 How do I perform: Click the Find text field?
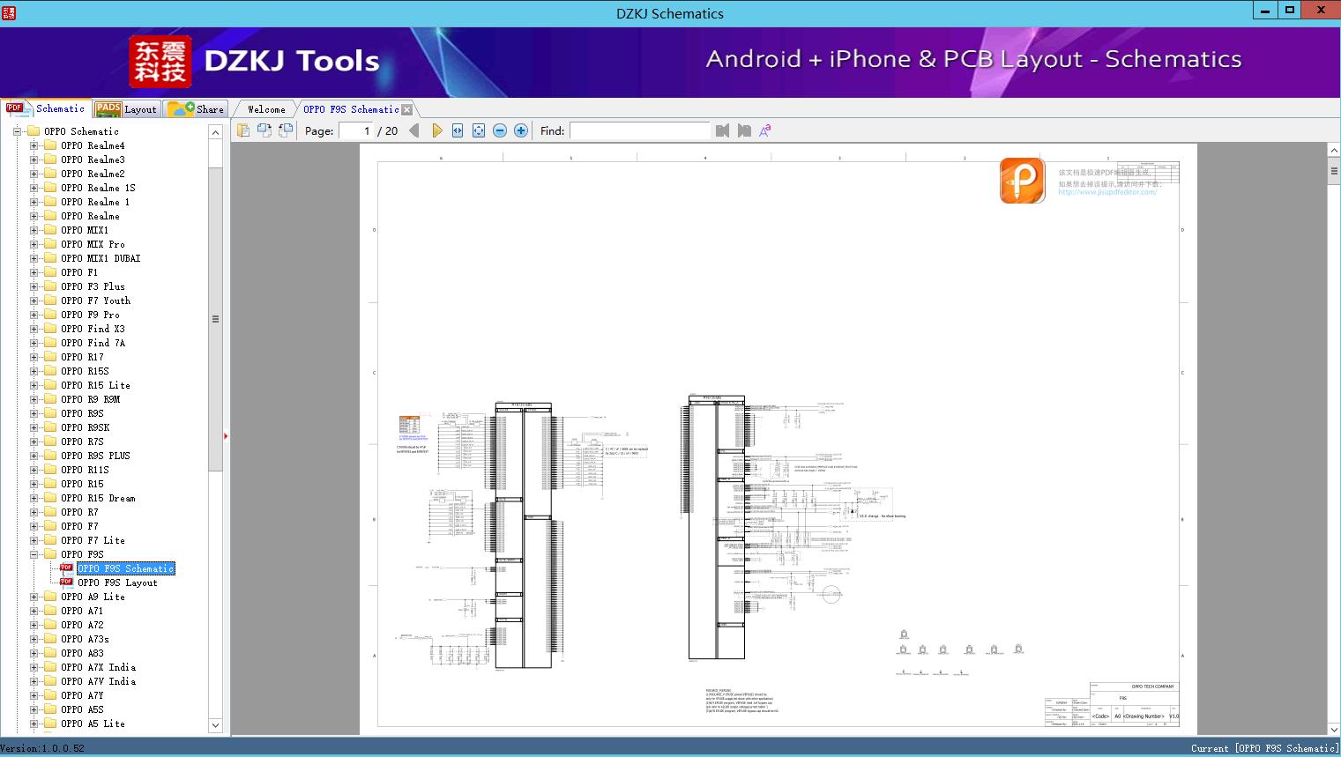pos(639,130)
